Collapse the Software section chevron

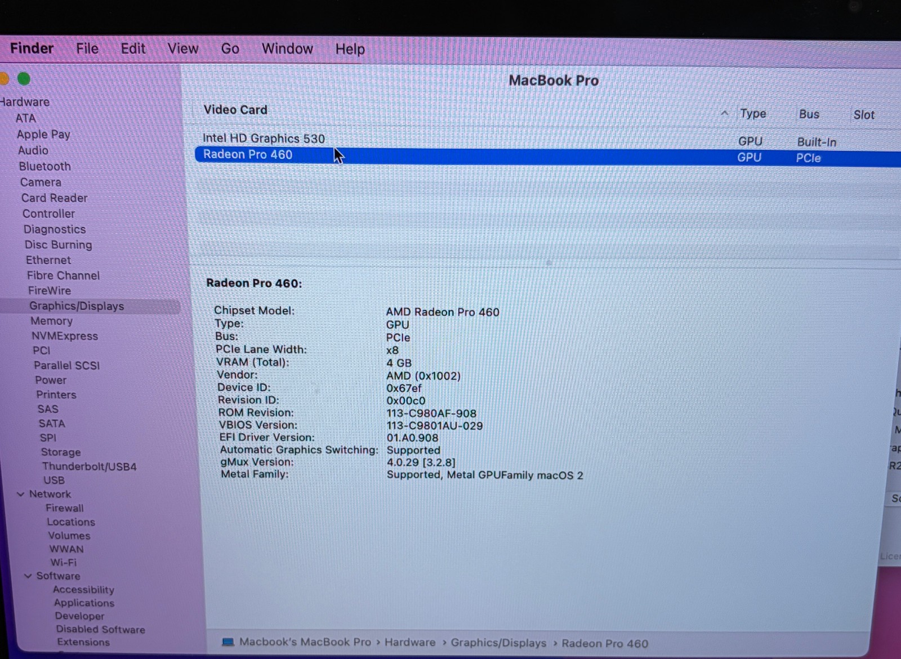28,576
